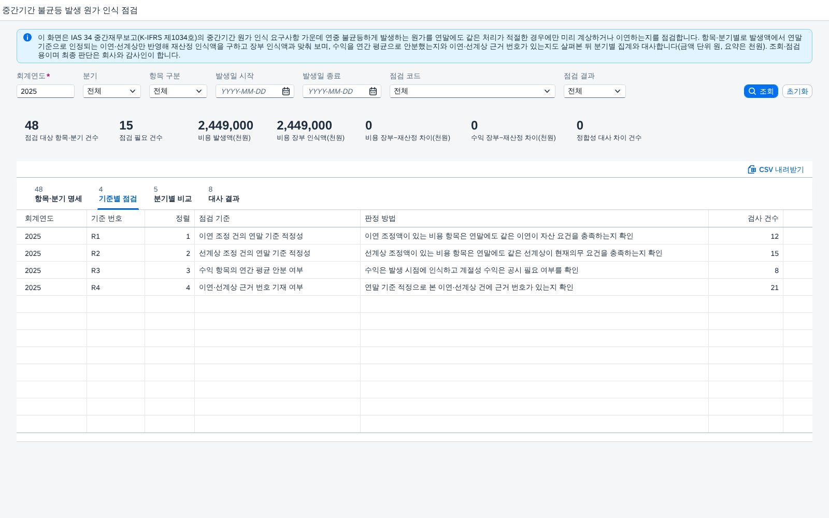Click the 초기화 reset button

coord(797,91)
